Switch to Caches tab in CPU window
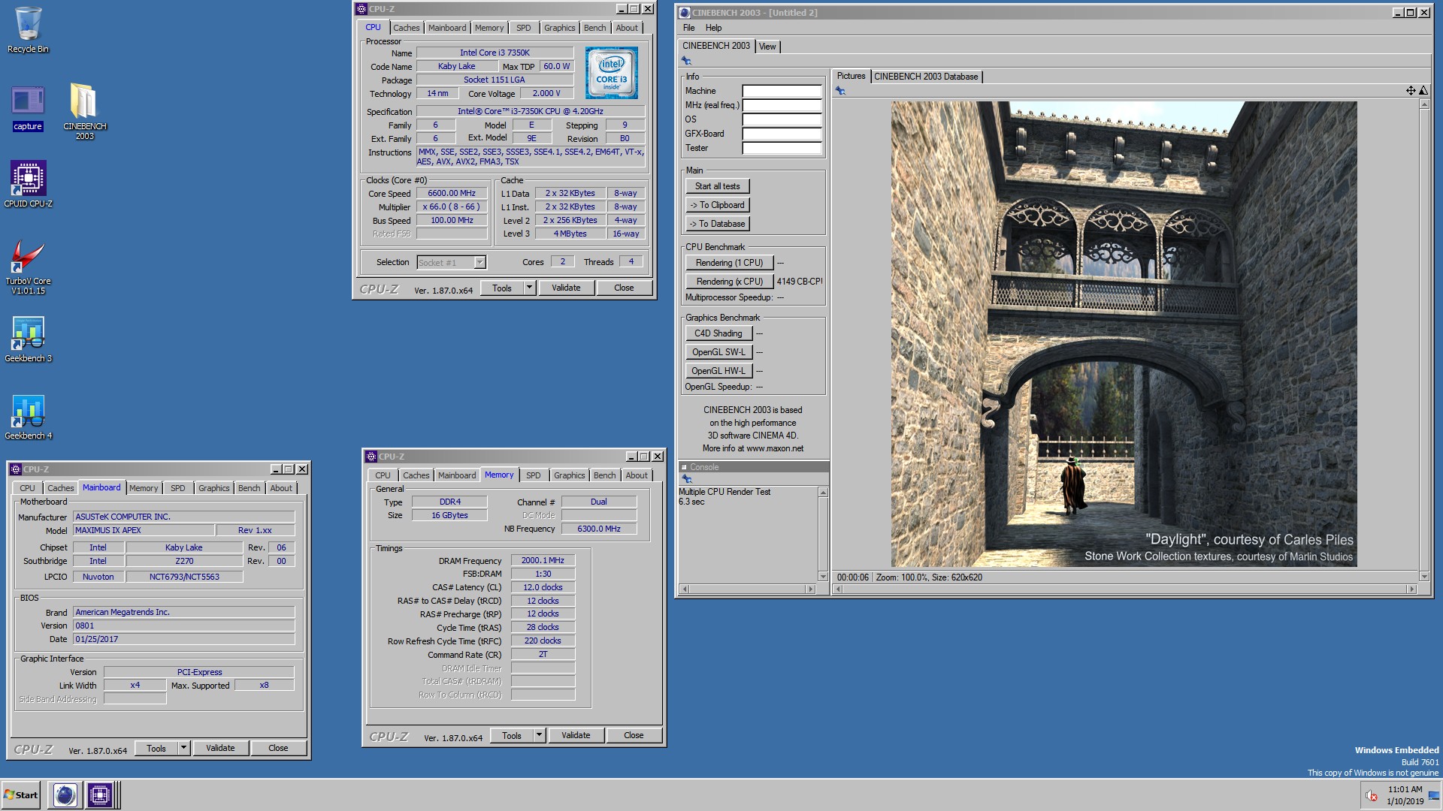Image resolution: width=1443 pixels, height=811 pixels. [407, 28]
